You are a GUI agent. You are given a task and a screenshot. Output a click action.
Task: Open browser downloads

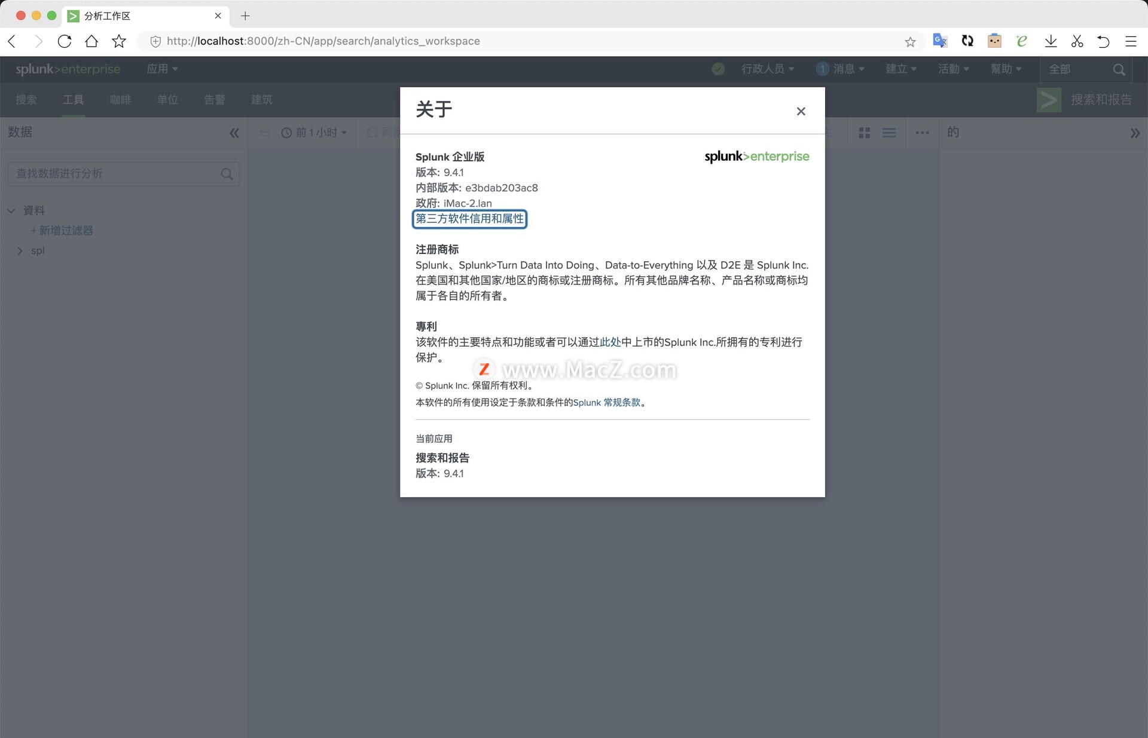(x=1051, y=41)
